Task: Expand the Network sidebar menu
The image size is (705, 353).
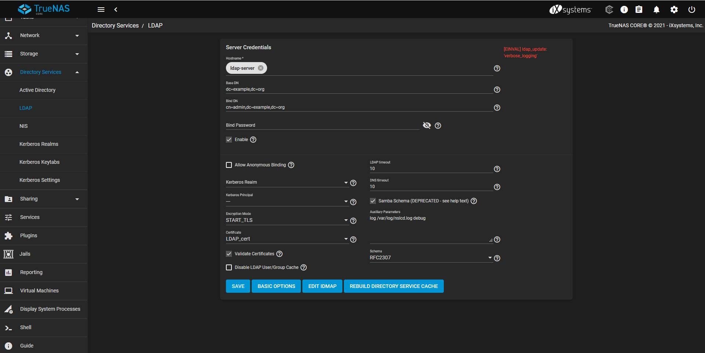Action: (x=44, y=36)
